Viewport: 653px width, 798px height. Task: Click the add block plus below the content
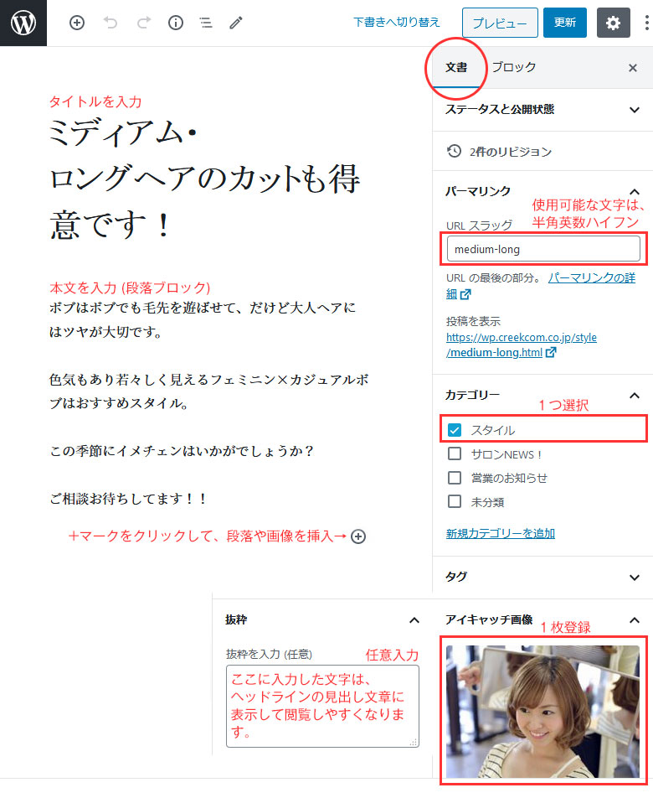point(358,536)
